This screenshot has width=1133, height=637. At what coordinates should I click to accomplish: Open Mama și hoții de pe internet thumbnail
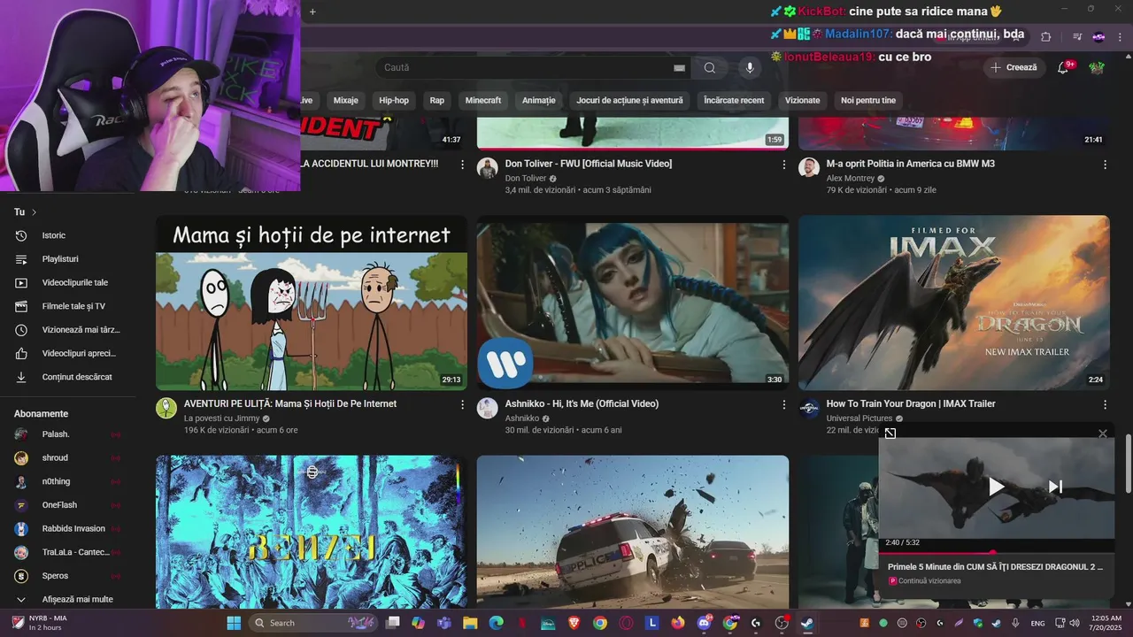pos(312,303)
